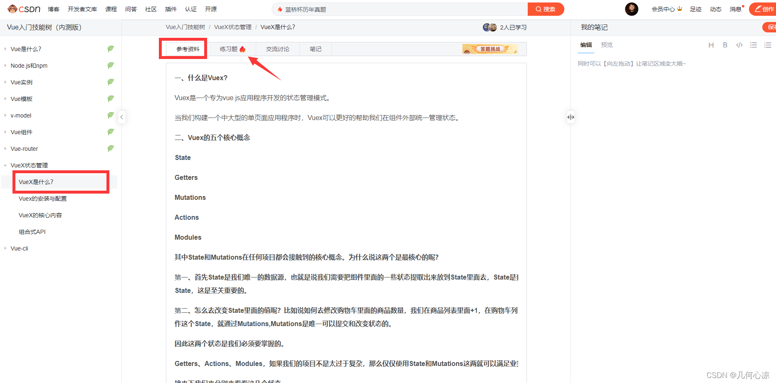Click leaf icon beside Vue是什么?

pos(111,49)
